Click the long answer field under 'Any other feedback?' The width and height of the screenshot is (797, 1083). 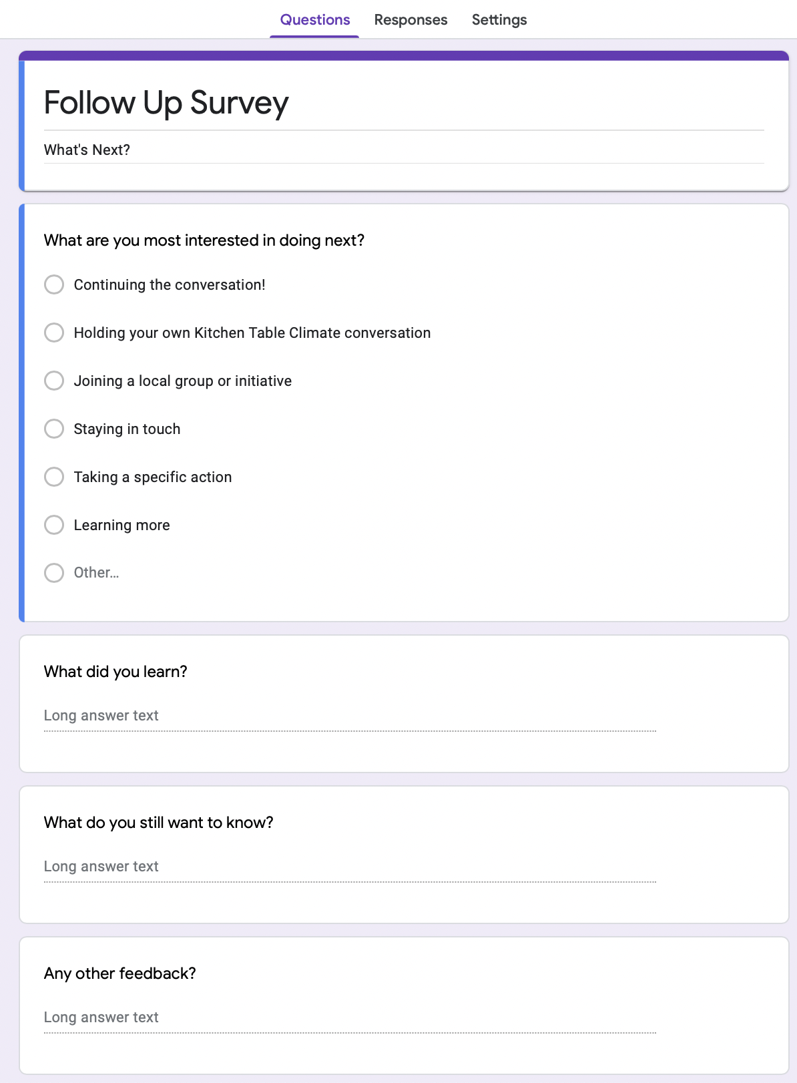(x=349, y=1018)
